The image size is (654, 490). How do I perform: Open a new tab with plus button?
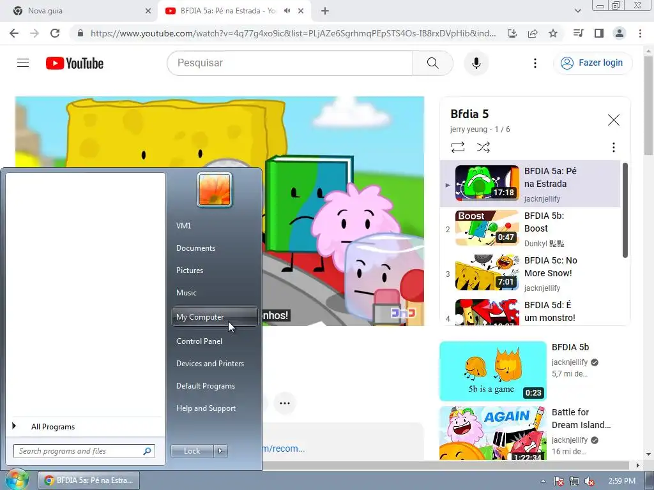[x=325, y=11]
